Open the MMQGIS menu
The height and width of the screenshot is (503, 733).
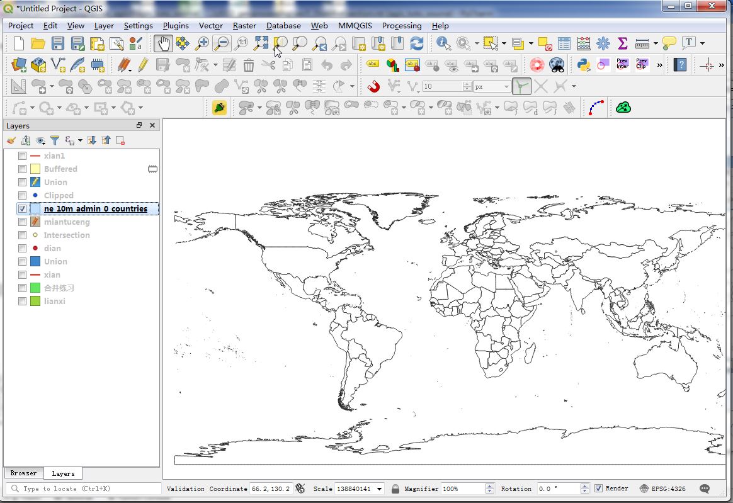[x=355, y=26]
